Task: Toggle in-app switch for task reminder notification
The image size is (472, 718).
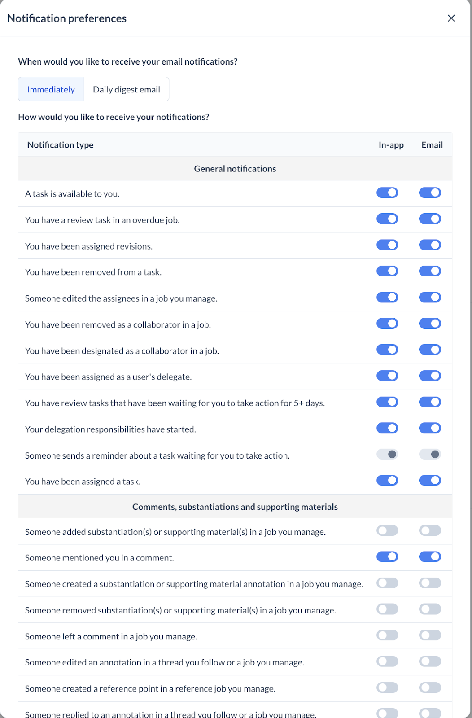Action: click(x=387, y=455)
